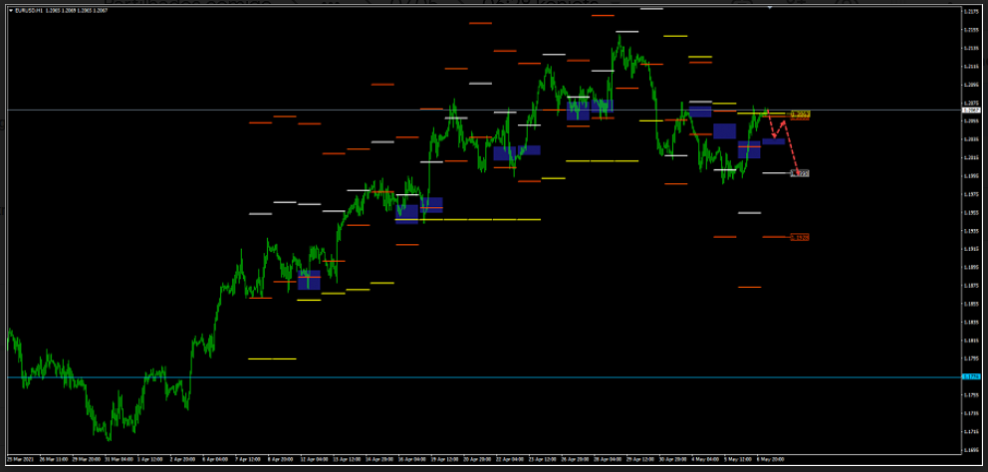Click the triangle beside the EURUSD,H1 title
The image size is (988, 472).
point(10,10)
